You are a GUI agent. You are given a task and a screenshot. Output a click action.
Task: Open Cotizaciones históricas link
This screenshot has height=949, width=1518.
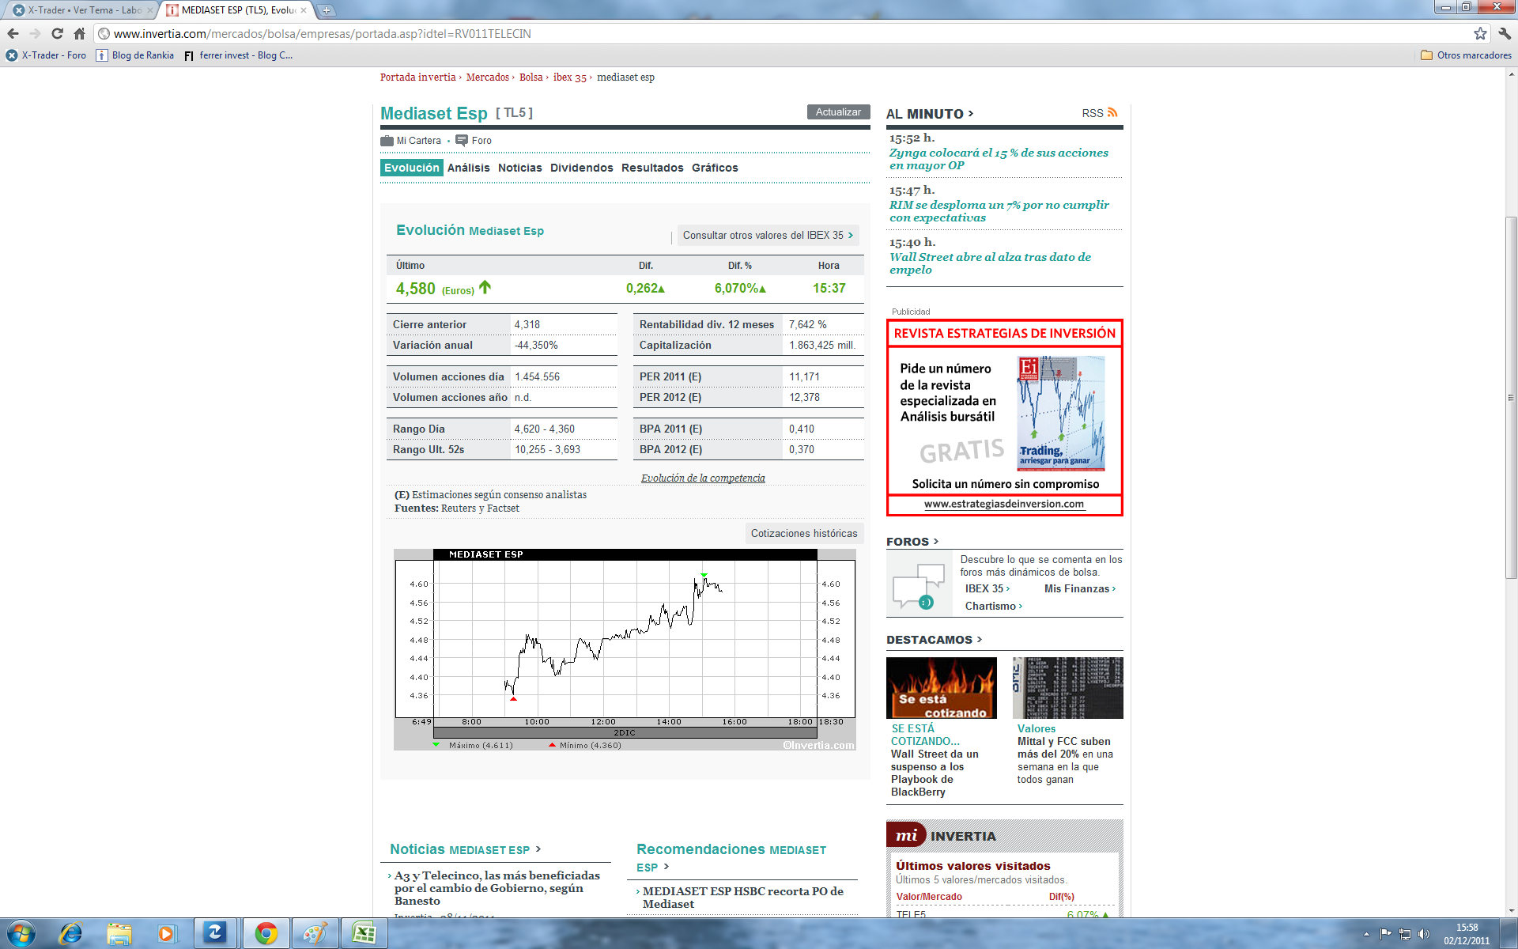click(803, 534)
